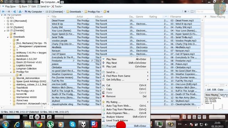
Task: Open the column browser icon
Action: point(192,11)
